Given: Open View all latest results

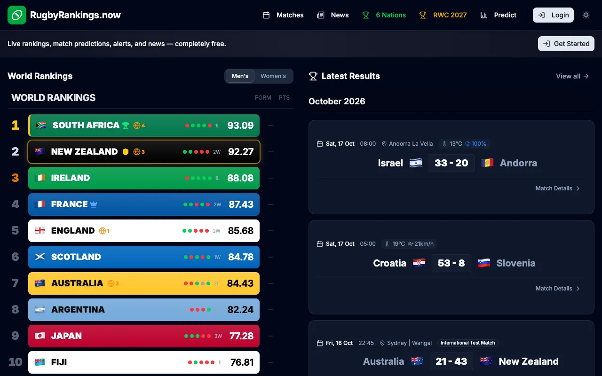Looking at the screenshot, I should (x=572, y=76).
